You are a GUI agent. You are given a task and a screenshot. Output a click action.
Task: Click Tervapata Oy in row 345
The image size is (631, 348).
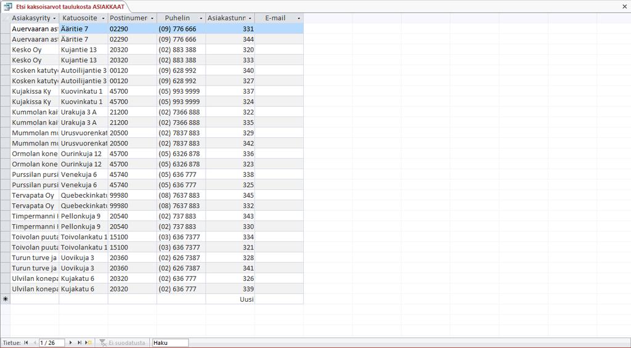[35, 195]
